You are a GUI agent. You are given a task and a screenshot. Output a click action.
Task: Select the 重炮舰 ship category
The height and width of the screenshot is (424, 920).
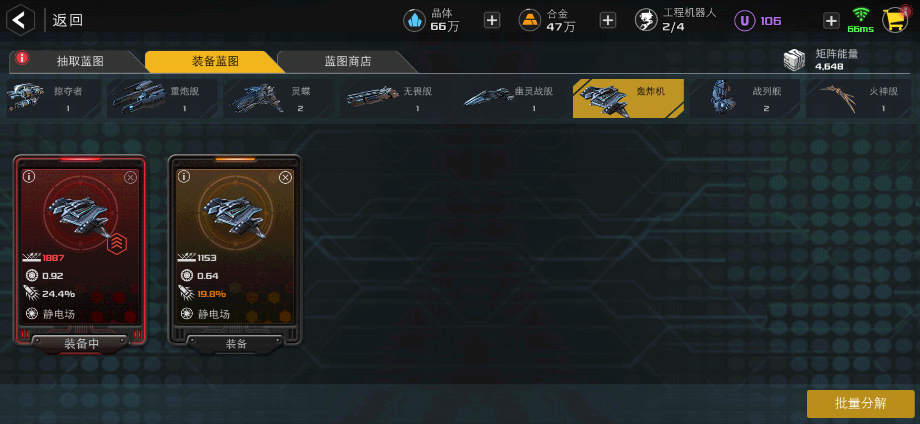click(x=162, y=99)
